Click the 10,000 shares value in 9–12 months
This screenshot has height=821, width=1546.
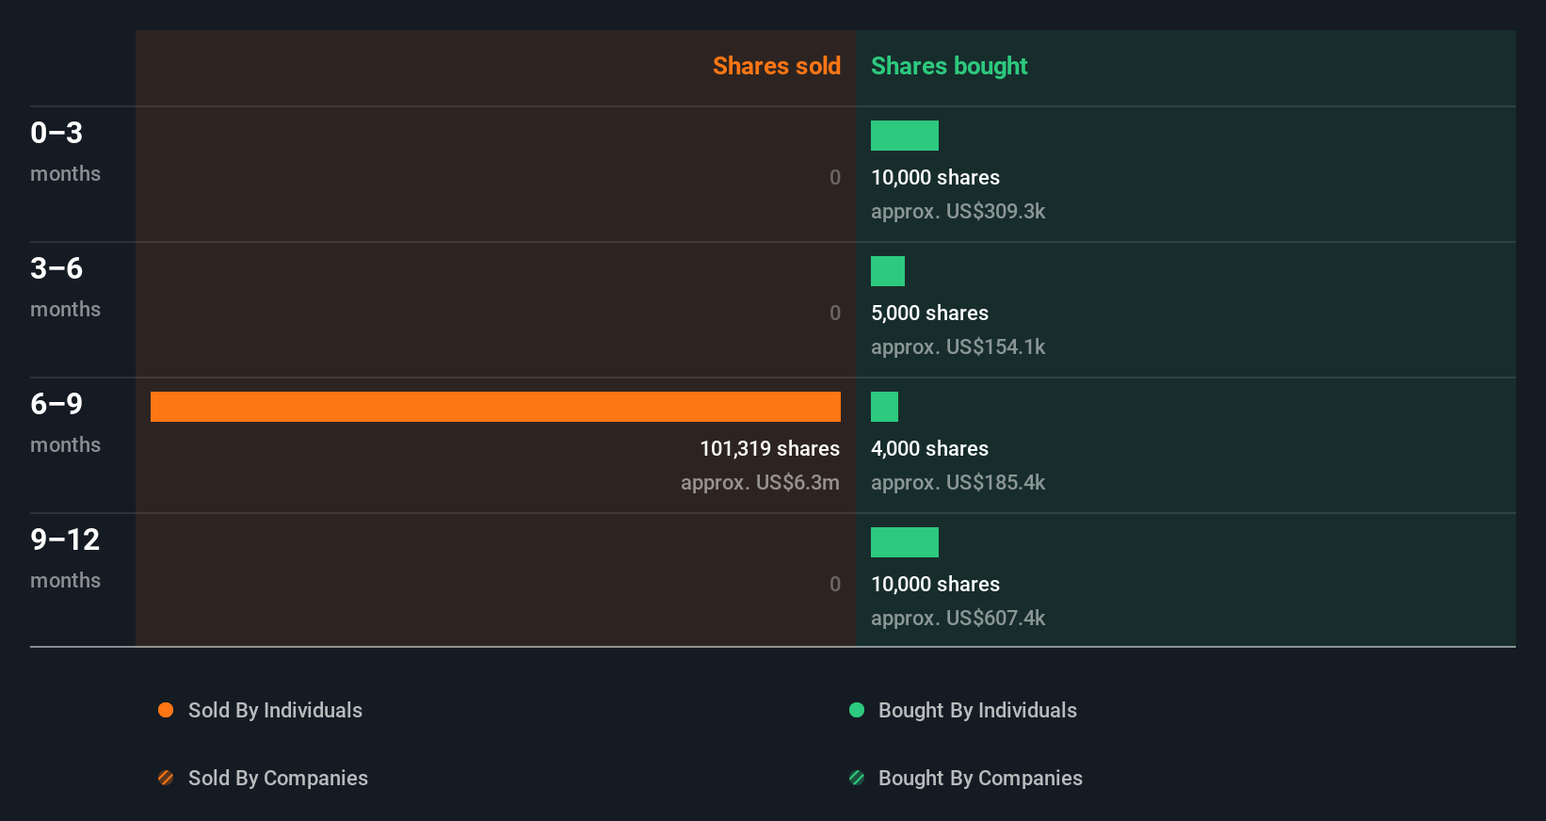[935, 585]
